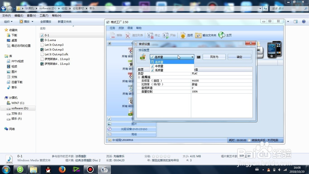Click the volume icon in system tray

(279, 170)
